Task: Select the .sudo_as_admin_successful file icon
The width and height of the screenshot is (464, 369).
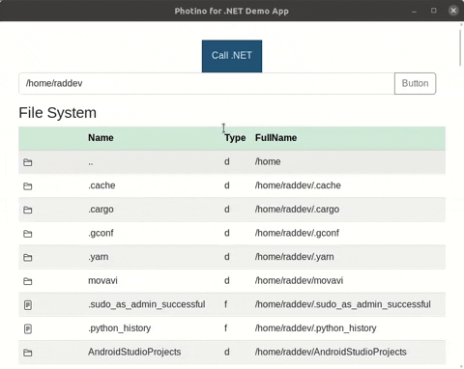Action: [x=28, y=305]
